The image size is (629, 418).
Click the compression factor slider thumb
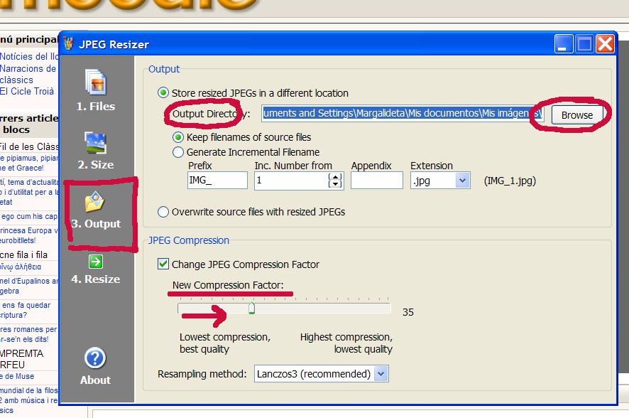point(251,308)
